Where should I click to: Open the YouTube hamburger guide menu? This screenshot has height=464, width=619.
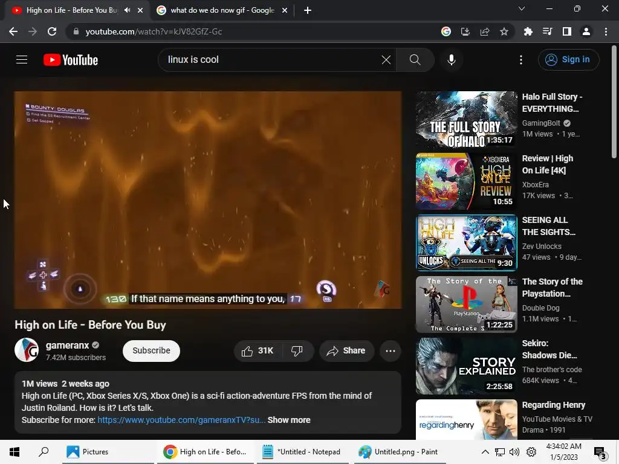point(22,60)
